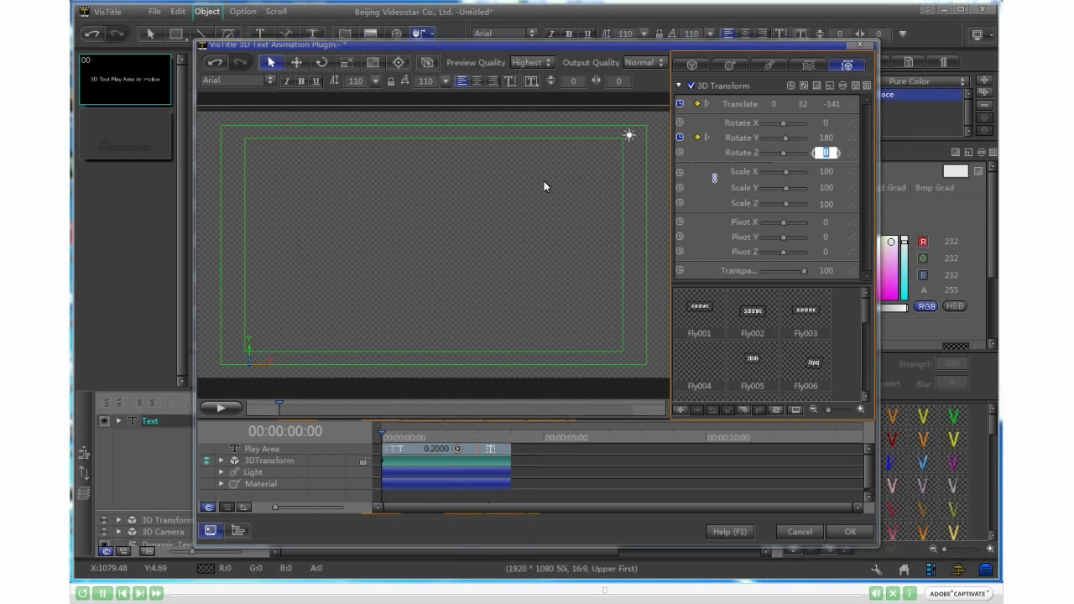Toggle Rotate Y keyframe clock icon
The image size is (1074, 604).
coord(680,138)
